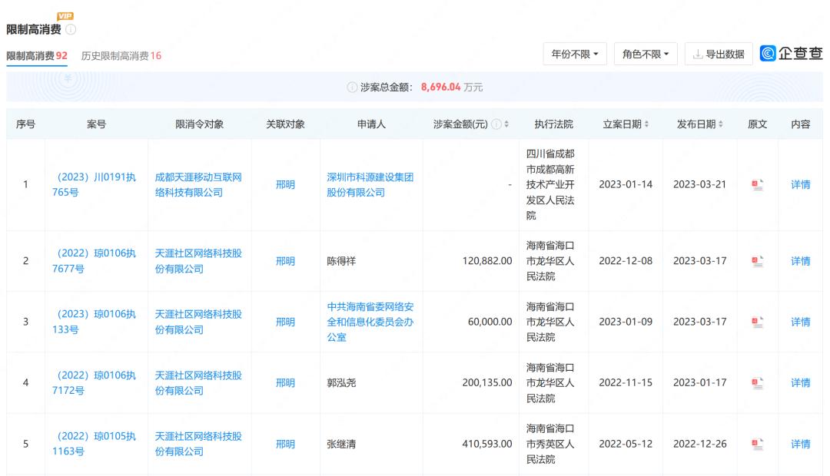
Task: Toggle sorting on the 立案日期 column
Action: [x=646, y=124]
